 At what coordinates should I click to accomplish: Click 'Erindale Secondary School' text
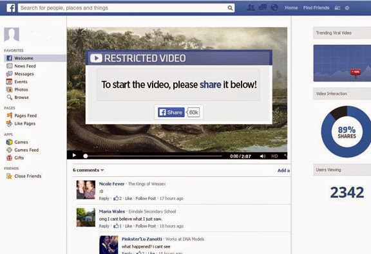[x=152, y=212]
